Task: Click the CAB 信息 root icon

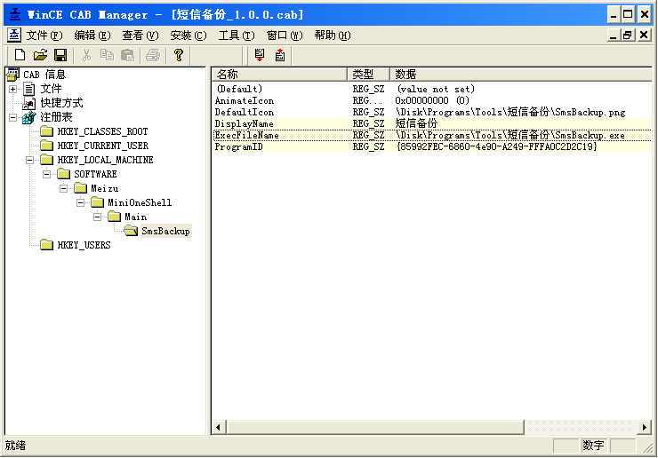Action: [x=13, y=75]
